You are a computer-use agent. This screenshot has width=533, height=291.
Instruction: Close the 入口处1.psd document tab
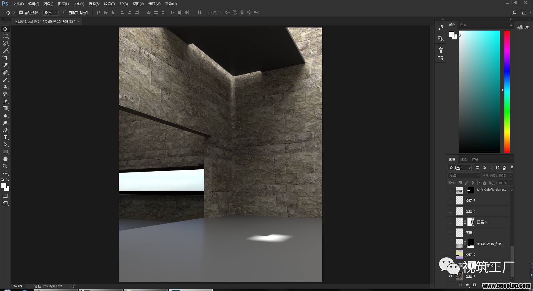78,21
